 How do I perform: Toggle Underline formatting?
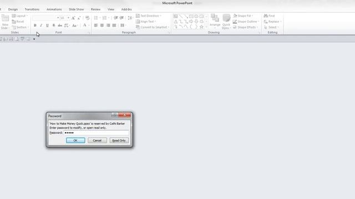(x=47, y=25)
